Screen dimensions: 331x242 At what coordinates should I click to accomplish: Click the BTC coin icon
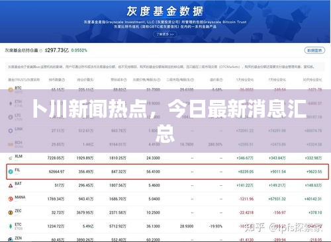point(11,90)
